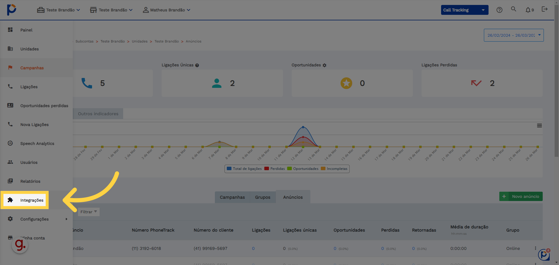Click Novo anúncio button
The width and height of the screenshot is (559, 265).
tap(521, 196)
